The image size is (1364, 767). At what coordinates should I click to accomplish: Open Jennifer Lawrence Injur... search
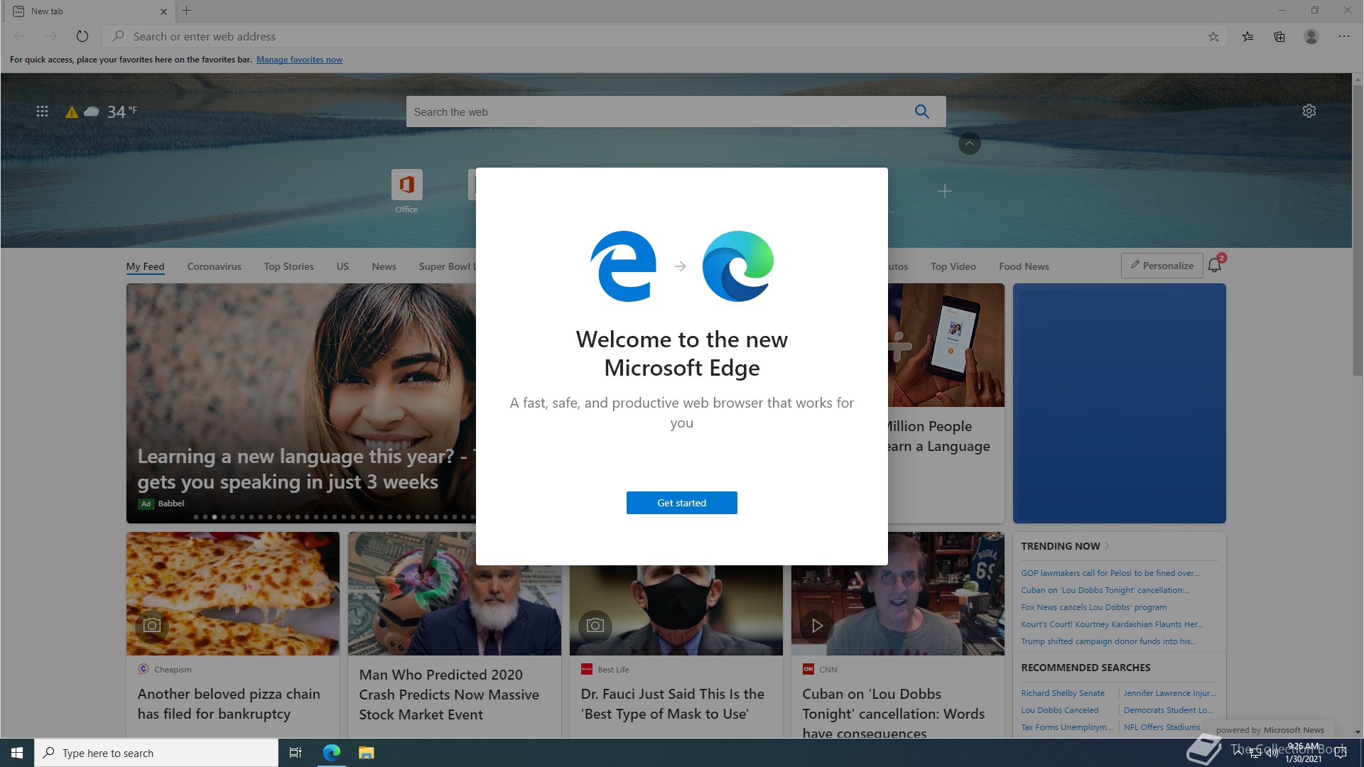(1169, 693)
